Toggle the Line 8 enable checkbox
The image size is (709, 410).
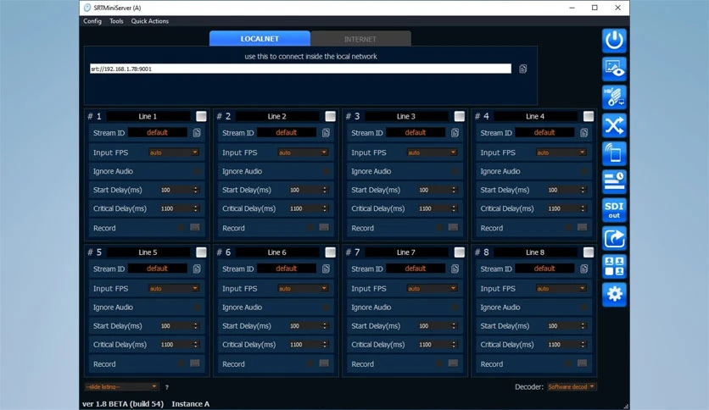(x=589, y=252)
